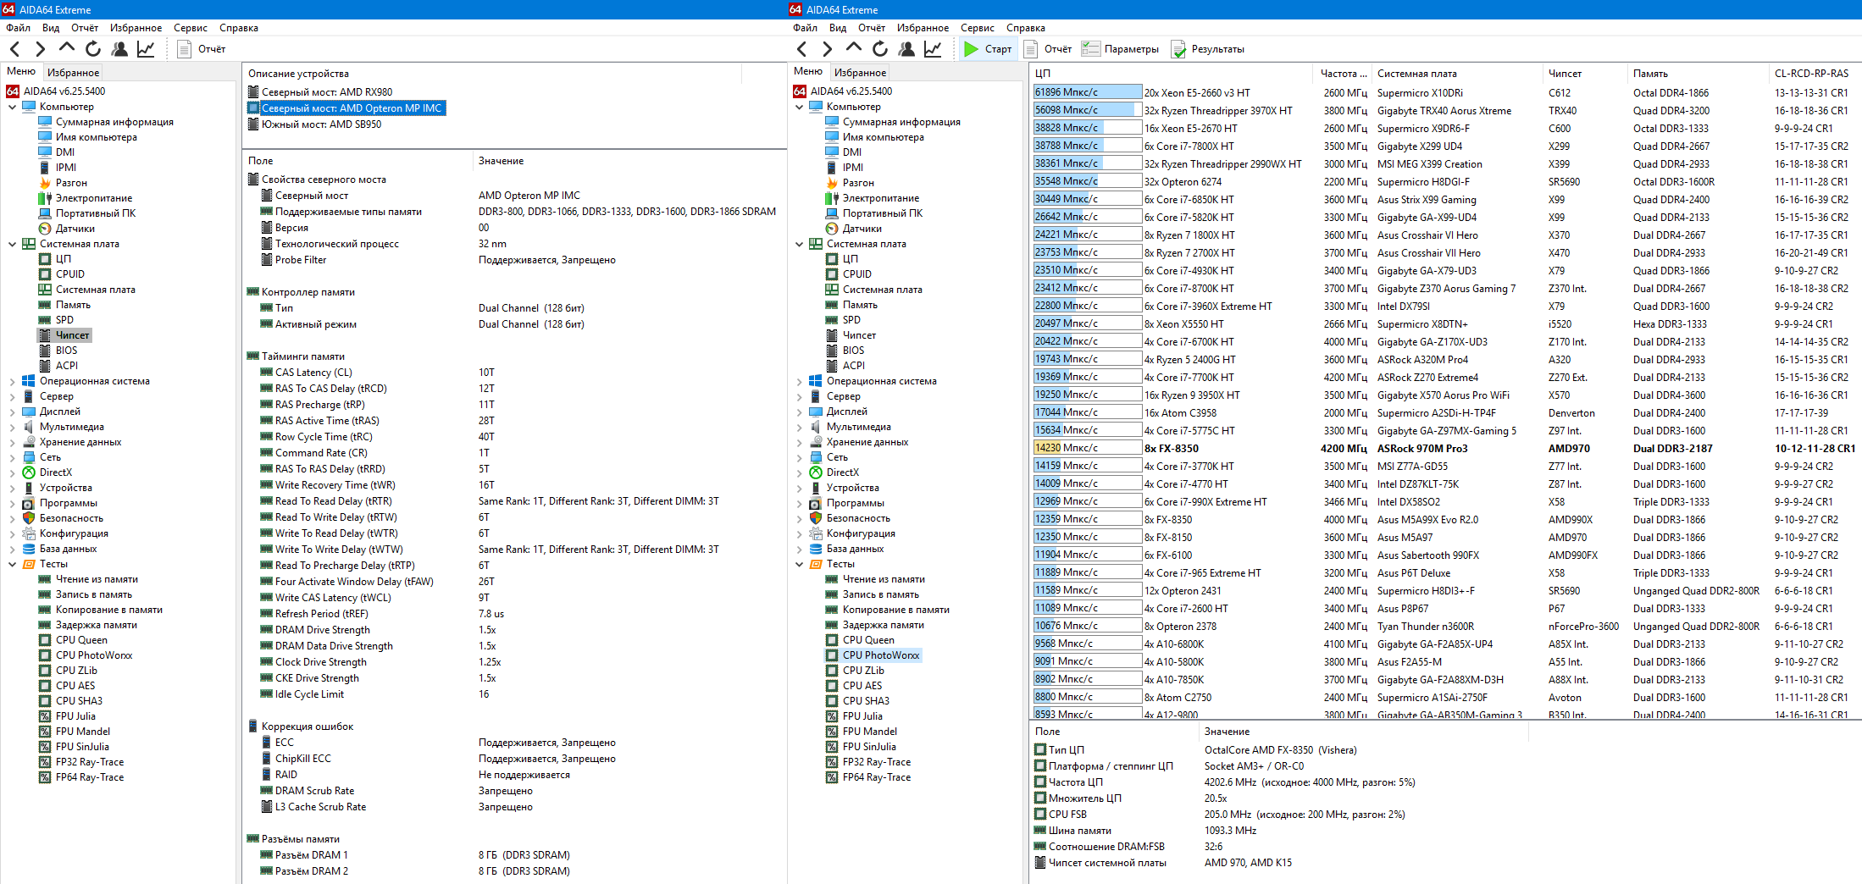Switch to Избранное tab in right window panel
The image size is (1862, 884).
(860, 73)
